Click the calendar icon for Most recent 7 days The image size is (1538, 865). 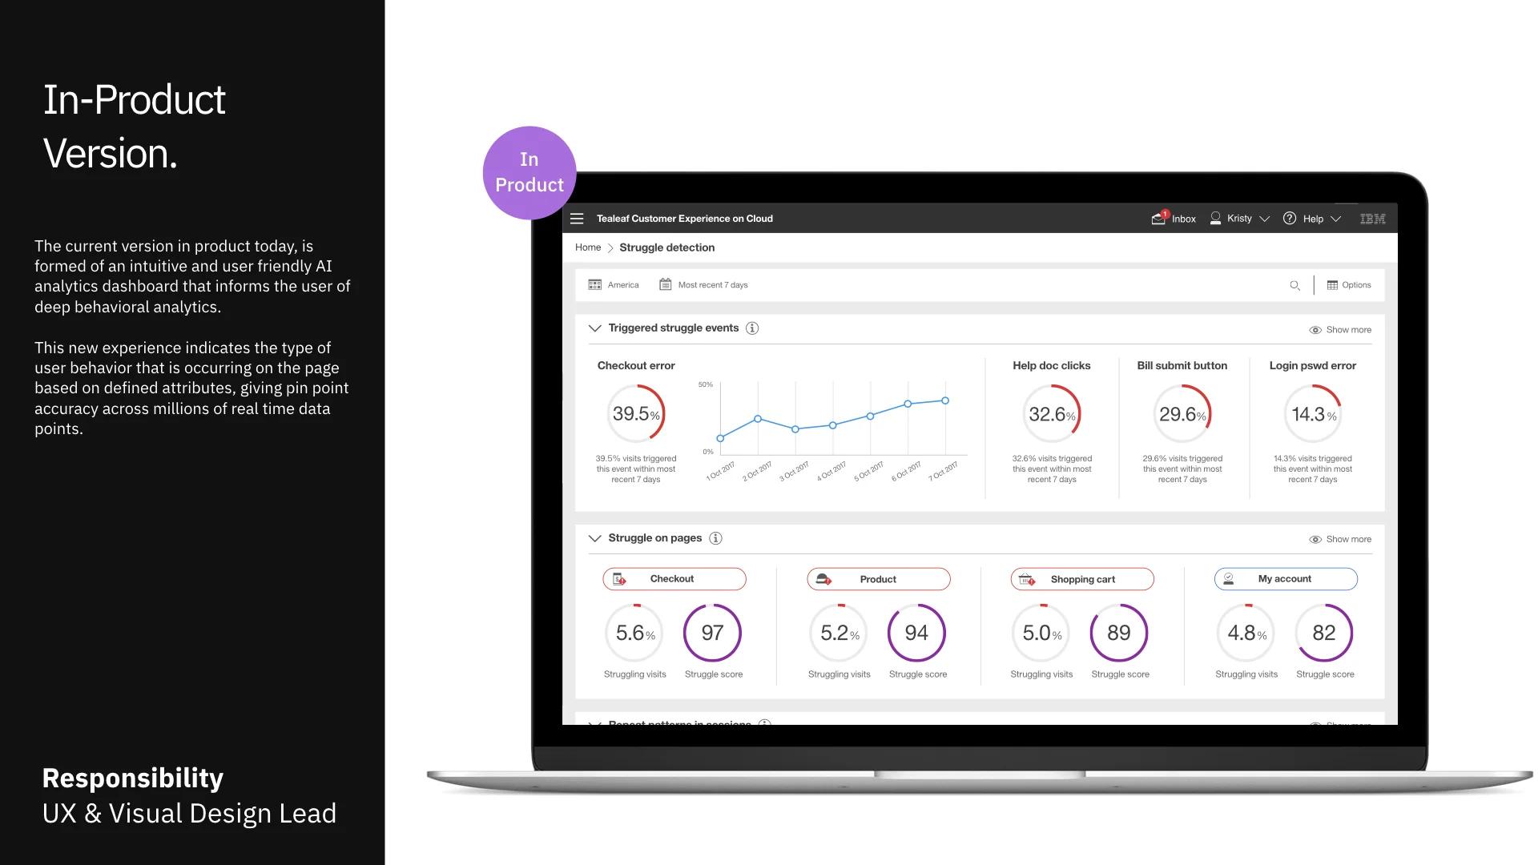[x=665, y=284]
